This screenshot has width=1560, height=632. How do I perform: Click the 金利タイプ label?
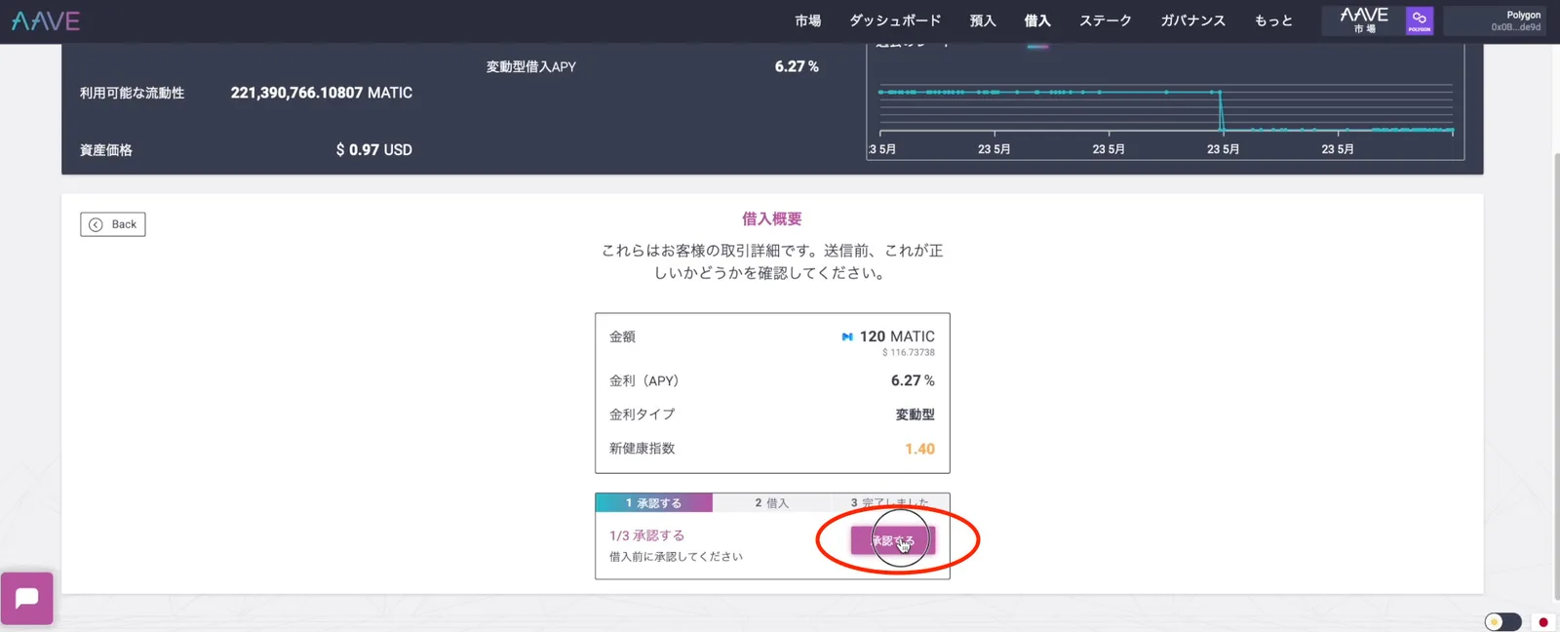click(x=642, y=415)
